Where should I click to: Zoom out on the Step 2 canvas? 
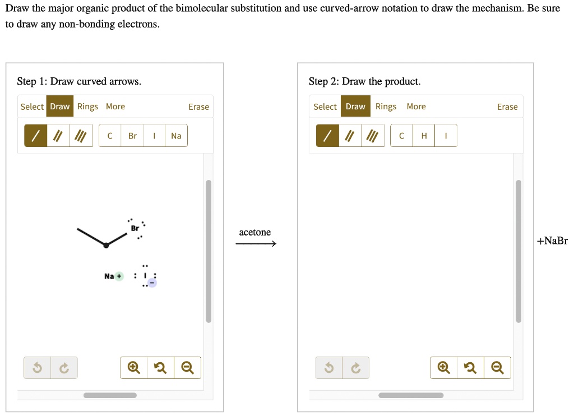498,367
